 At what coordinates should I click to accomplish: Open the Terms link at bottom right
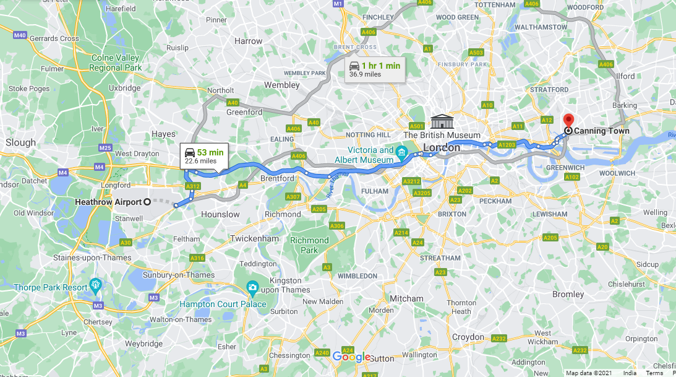[x=654, y=373]
